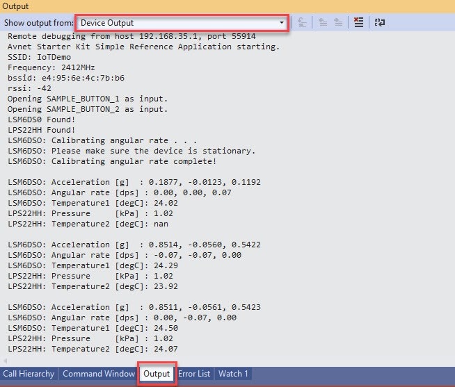Open the Command Window tab
Viewport: 455px width, 387px height.
point(99,374)
